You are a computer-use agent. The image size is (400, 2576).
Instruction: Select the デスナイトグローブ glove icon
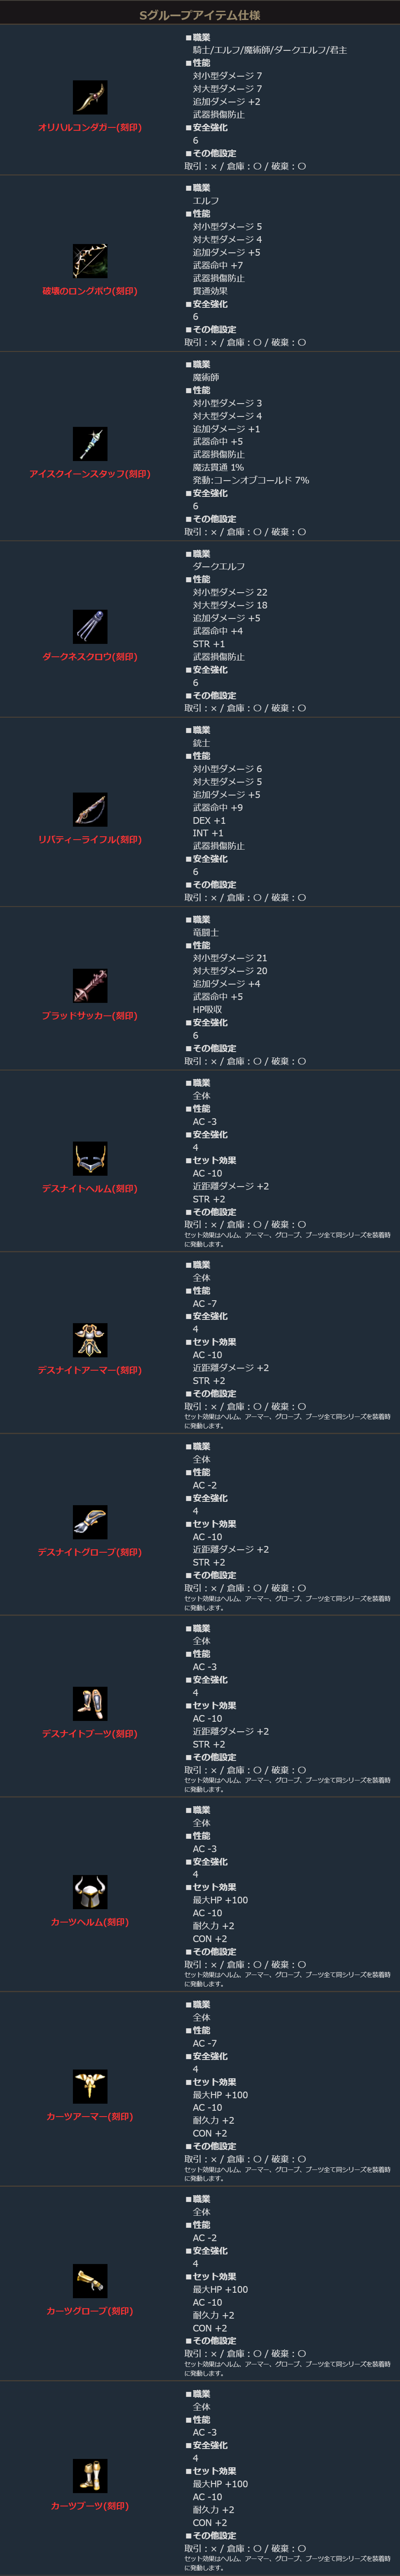tap(90, 1522)
